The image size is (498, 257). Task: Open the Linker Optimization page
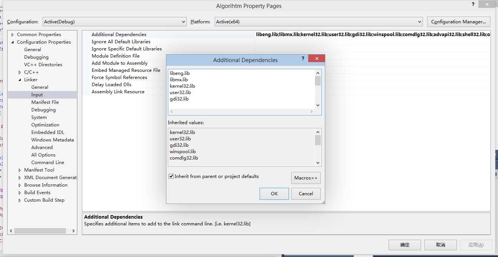click(45, 125)
